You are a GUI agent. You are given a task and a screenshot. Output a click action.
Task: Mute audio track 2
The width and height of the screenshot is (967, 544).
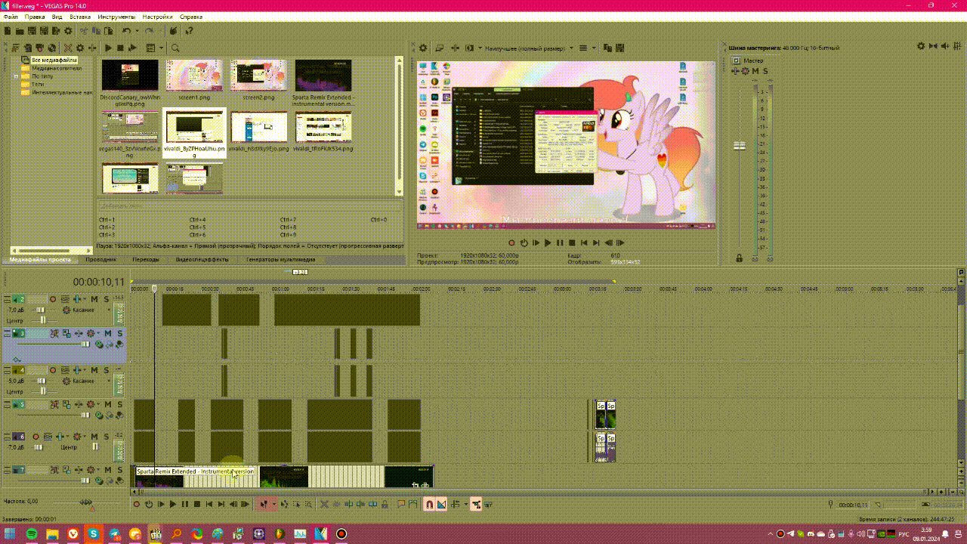(94, 299)
